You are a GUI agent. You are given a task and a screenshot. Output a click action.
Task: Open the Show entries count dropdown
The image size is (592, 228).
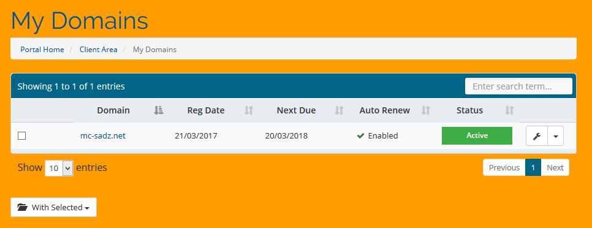[59, 168]
